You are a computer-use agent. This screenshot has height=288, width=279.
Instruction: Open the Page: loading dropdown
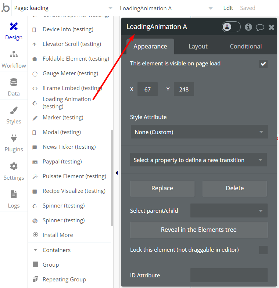64,8
